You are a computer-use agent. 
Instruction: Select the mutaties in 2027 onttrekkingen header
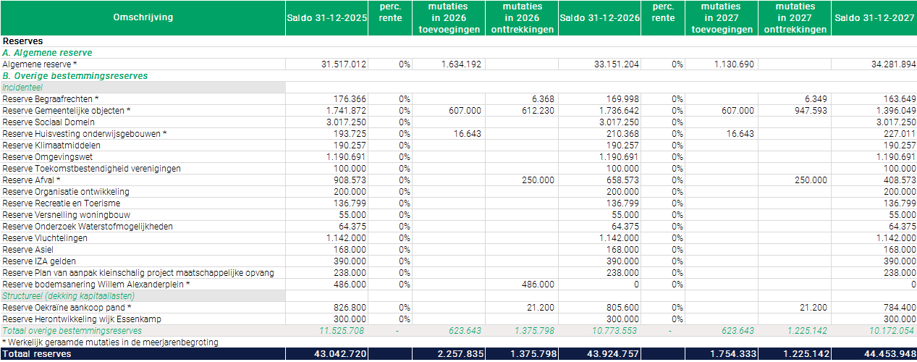tap(794, 18)
